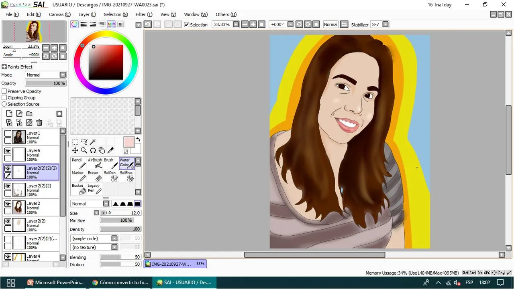Select the flattest brush edge shape
514x289 pixels.
tap(137, 204)
